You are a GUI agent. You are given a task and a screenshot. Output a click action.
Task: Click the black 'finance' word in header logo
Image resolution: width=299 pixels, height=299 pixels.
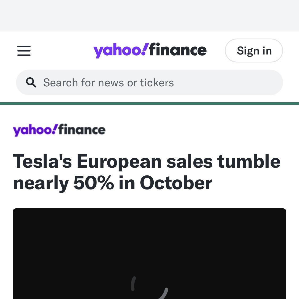[x=178, y=50]
